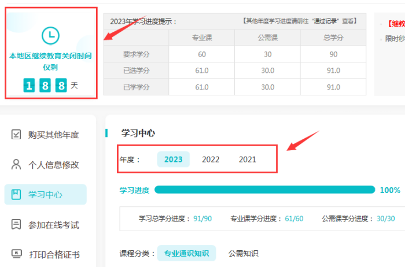The image size is (405, 267).
Task: Select 专业通识知识 course category
Action: pos(186,253)
